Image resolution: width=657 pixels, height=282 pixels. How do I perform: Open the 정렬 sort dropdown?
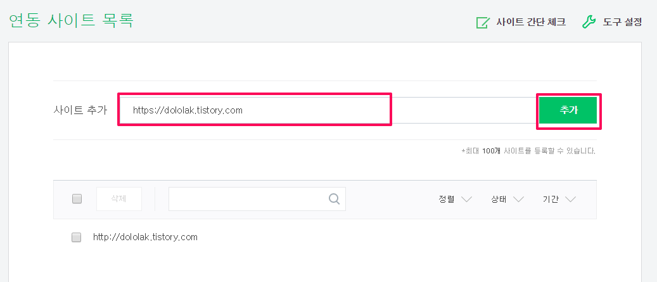[x=456, y=199]
